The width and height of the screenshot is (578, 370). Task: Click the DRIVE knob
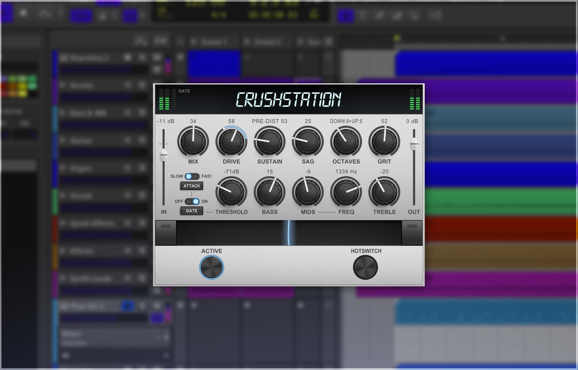point(231,141)
